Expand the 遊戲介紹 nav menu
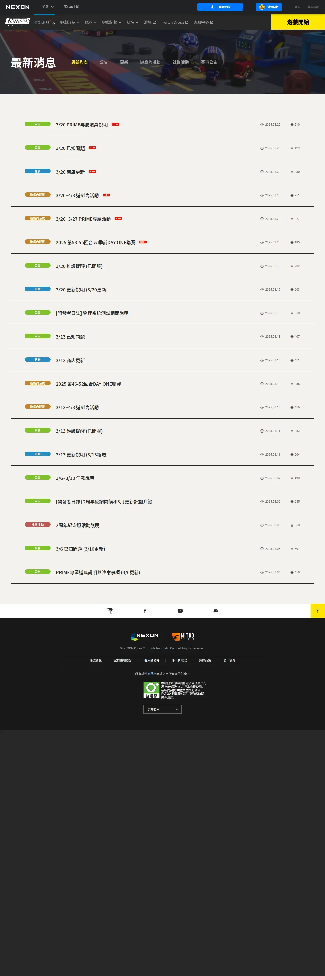Viewport: 325px width, 976px height. pos(70,22)
